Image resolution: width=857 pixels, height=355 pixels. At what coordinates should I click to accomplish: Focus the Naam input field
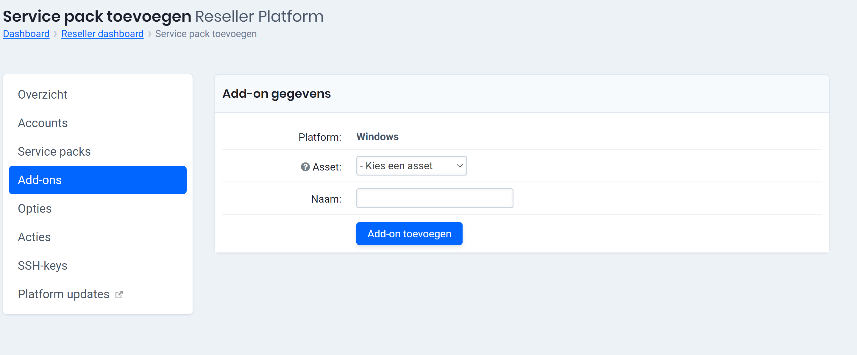click(435, 198)
